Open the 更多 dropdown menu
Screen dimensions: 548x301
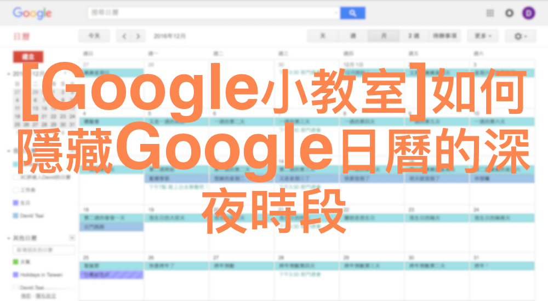pyautogui.click(x=483, y=36)
